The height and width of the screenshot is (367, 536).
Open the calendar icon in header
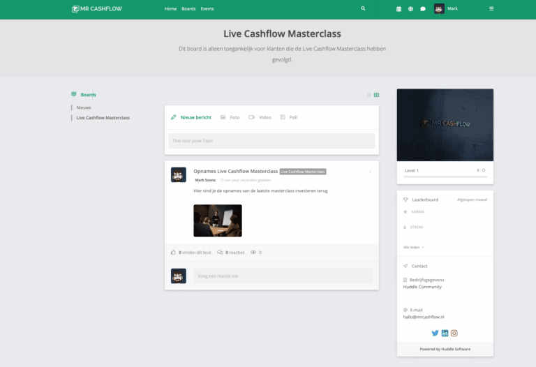pos(399,9)
